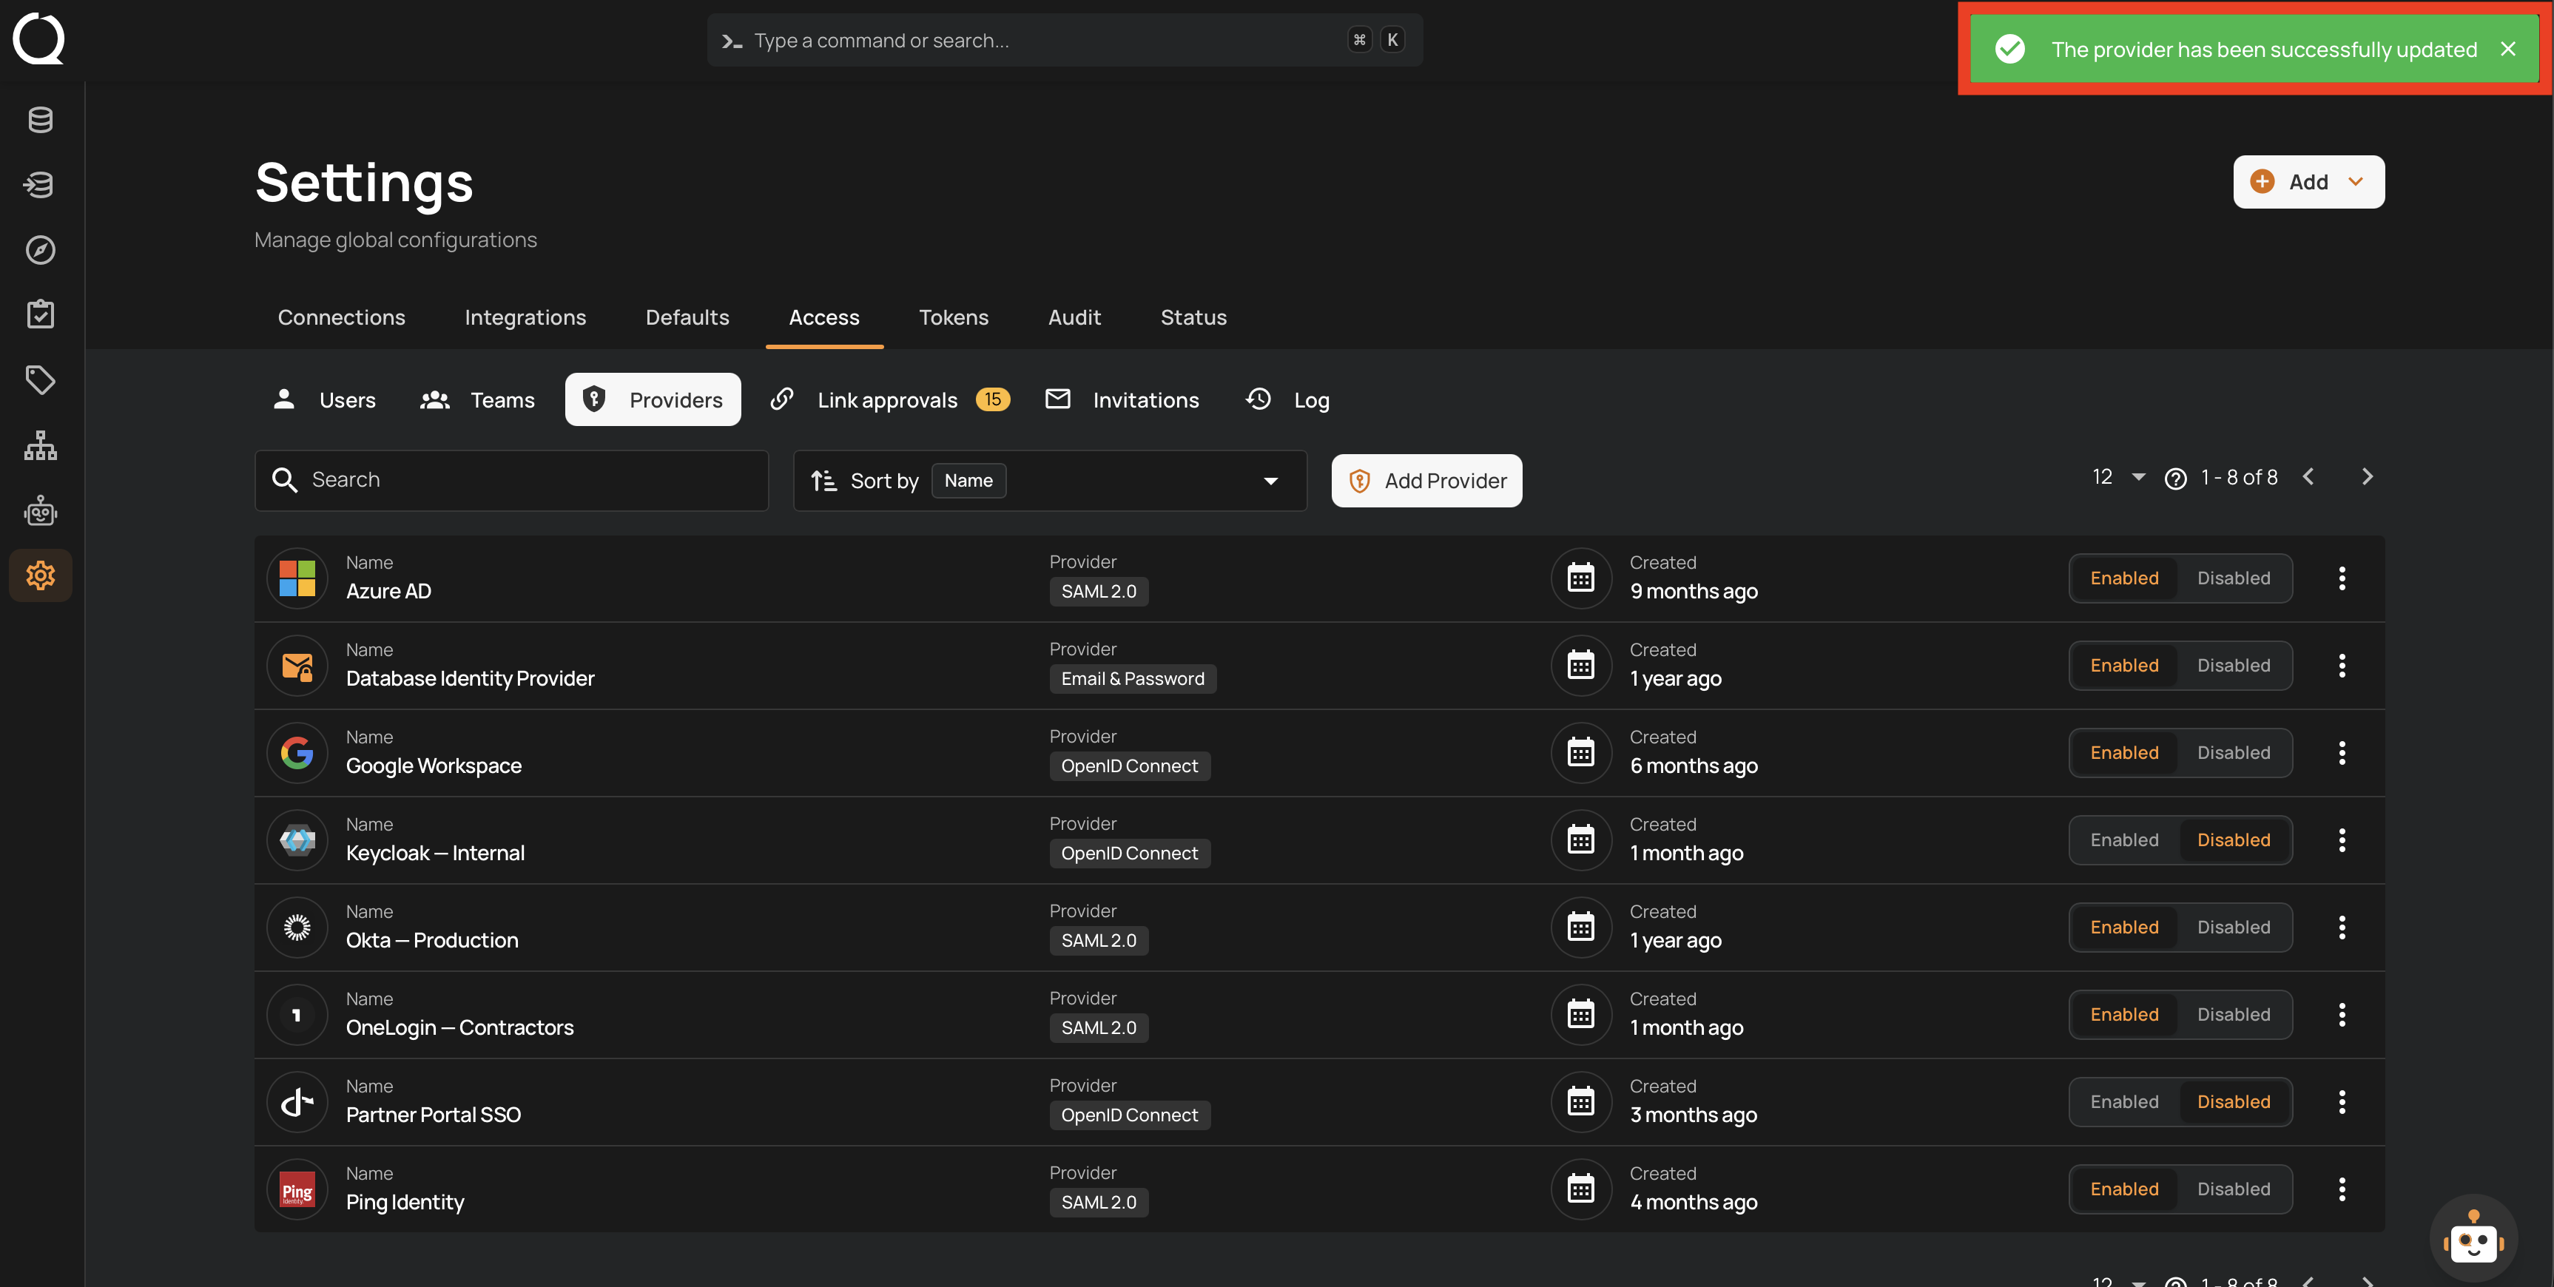The height and width of the screenshot is (1287, 2554).
Task: Switch to the Connections tab
Action: pyautogui.click(x=341, y=317)
